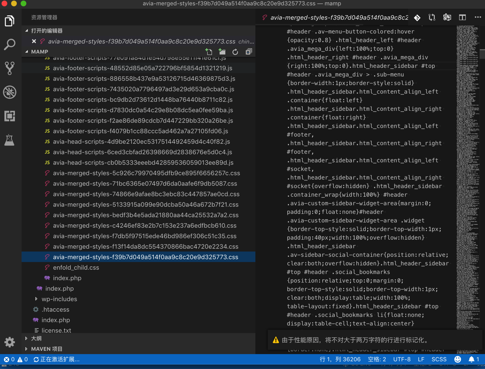Open the Extensions view in activity bar
Image resolution: width=485 pixels, height=369 pixels.
10,116
